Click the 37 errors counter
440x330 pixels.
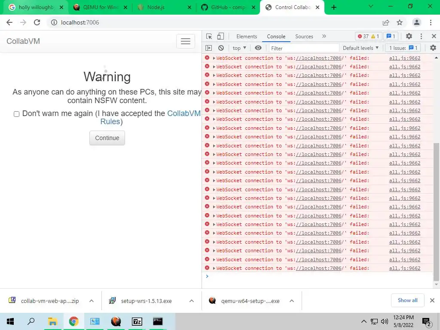(x=363, y=36)
